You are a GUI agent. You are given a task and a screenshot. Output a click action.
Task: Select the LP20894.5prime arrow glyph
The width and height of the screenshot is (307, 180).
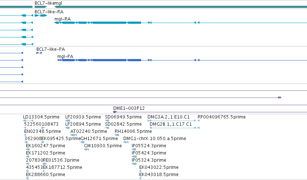(67, 128)
